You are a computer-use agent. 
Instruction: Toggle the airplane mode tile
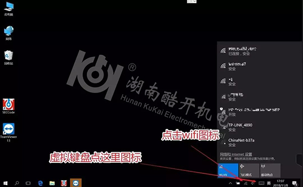(249, 170)
